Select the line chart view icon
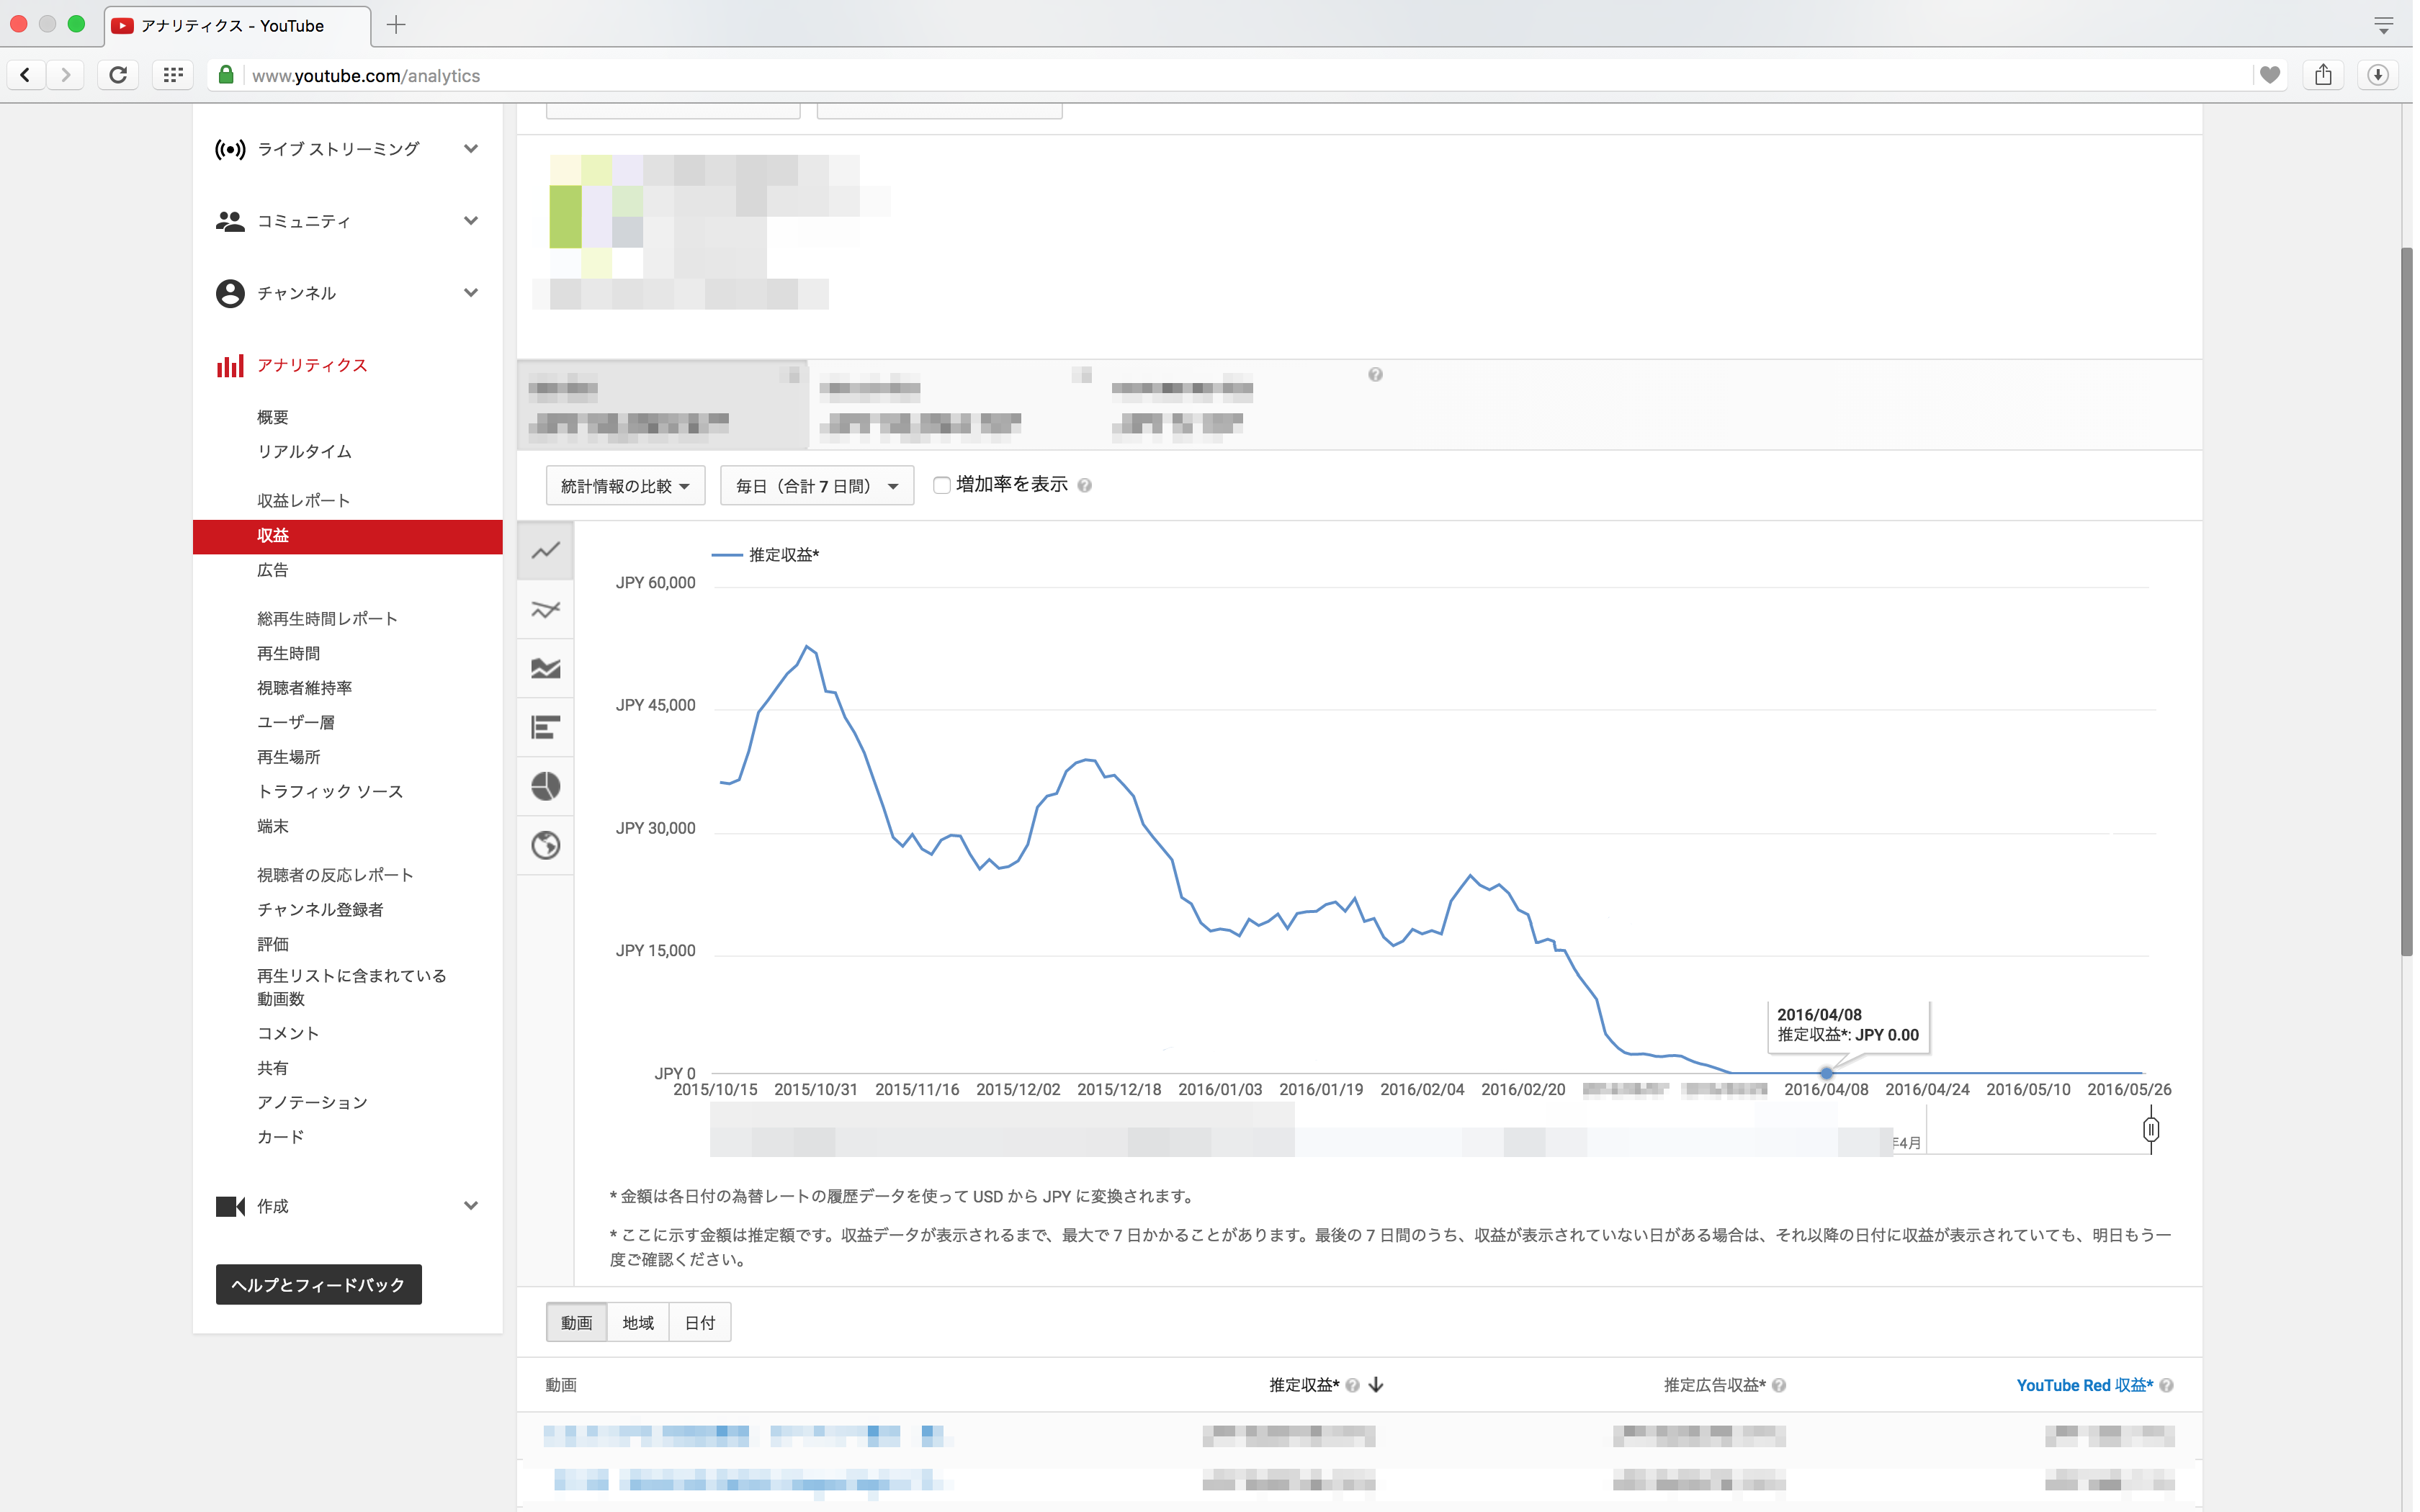This screenshot has width=2420, height=1512. coord(546,551)
